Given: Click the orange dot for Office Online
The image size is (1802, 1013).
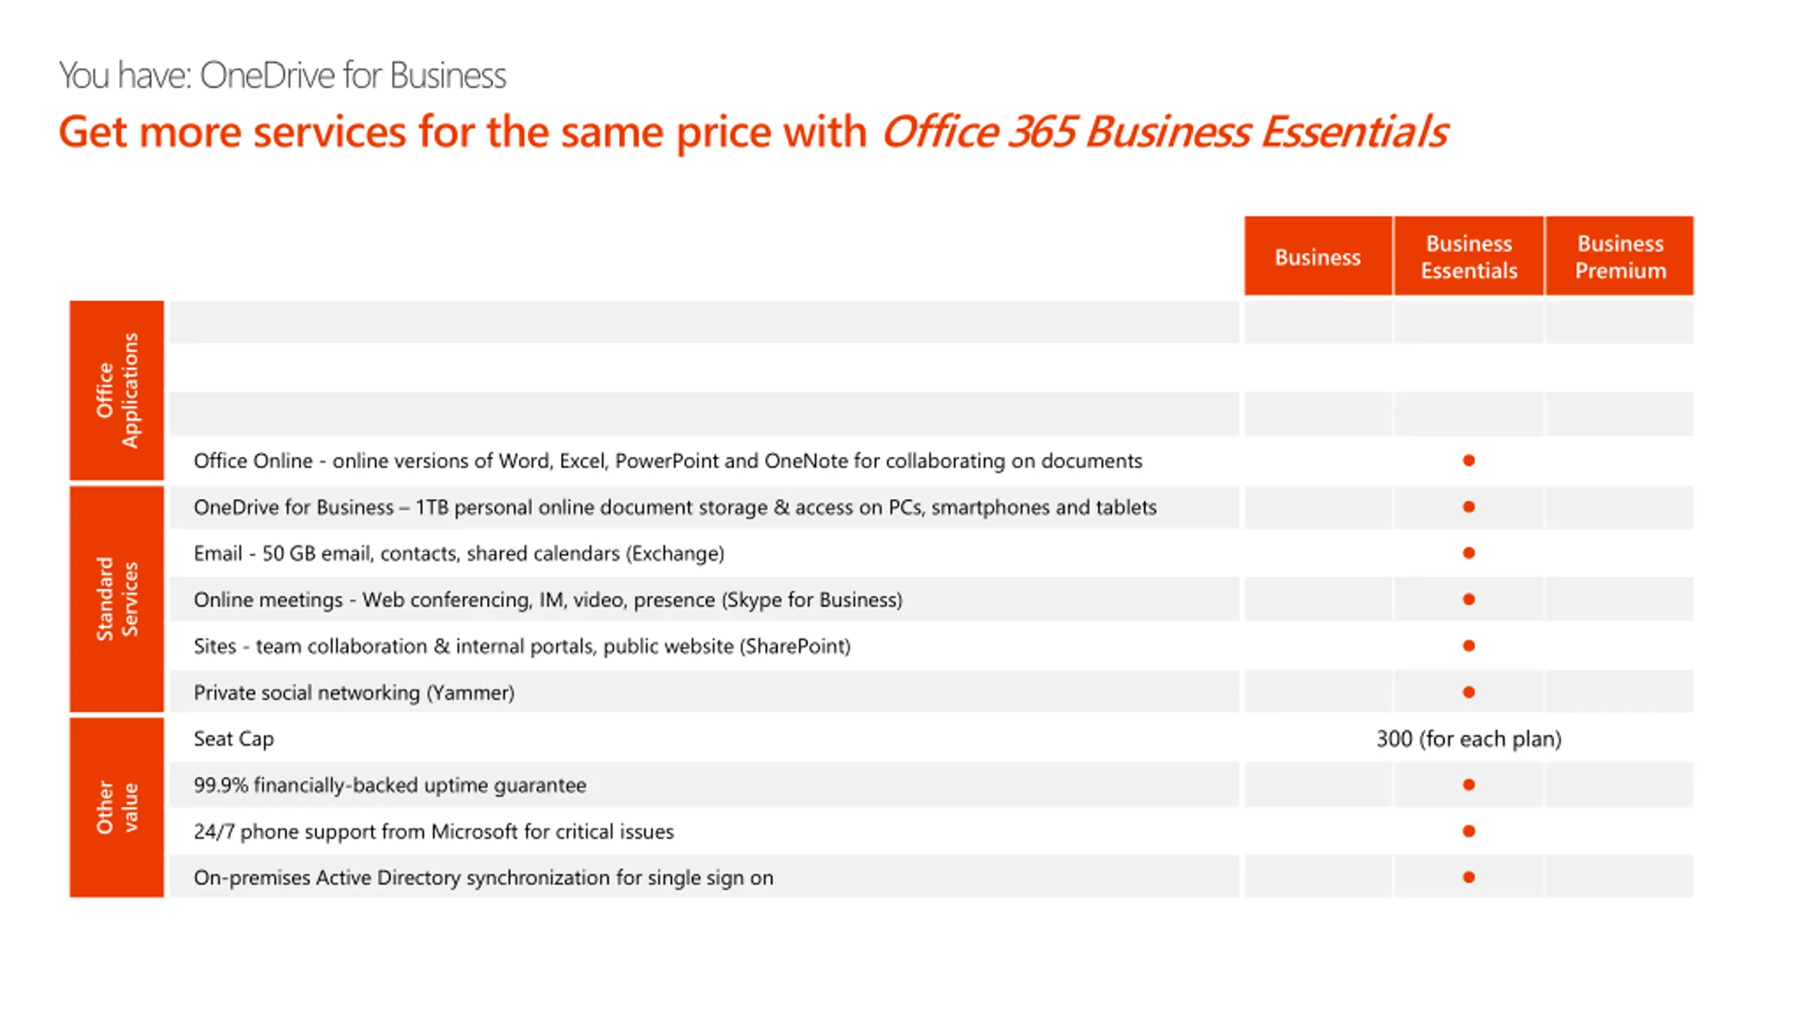Looking at the screenshot, I should 1468,461.
